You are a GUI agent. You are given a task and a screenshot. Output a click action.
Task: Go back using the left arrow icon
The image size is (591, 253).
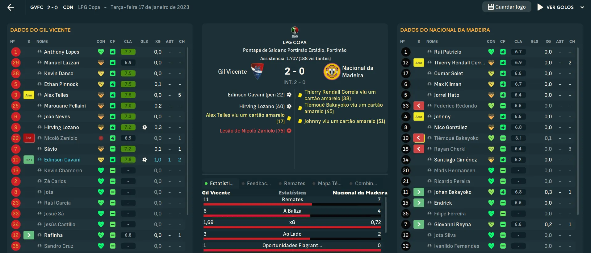pos(11,7)
